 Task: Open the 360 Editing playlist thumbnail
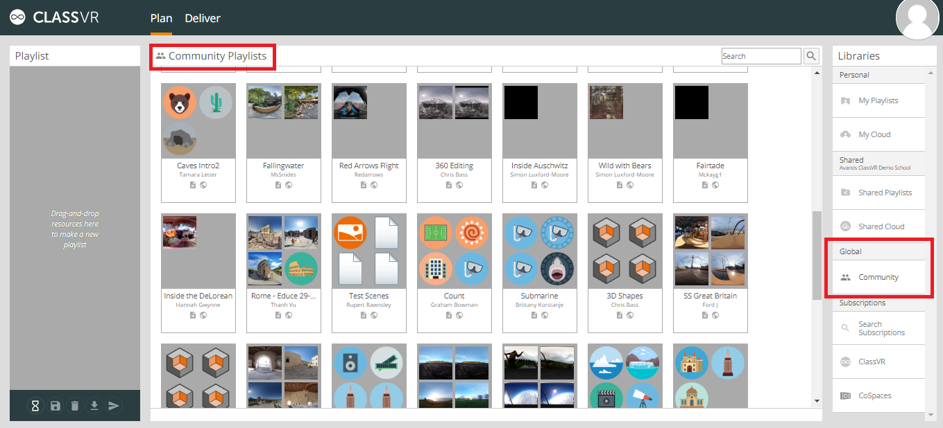(454, 121)
